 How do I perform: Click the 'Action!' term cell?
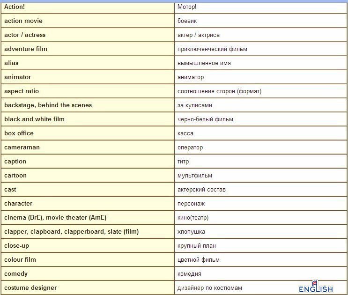click(15, 7)
